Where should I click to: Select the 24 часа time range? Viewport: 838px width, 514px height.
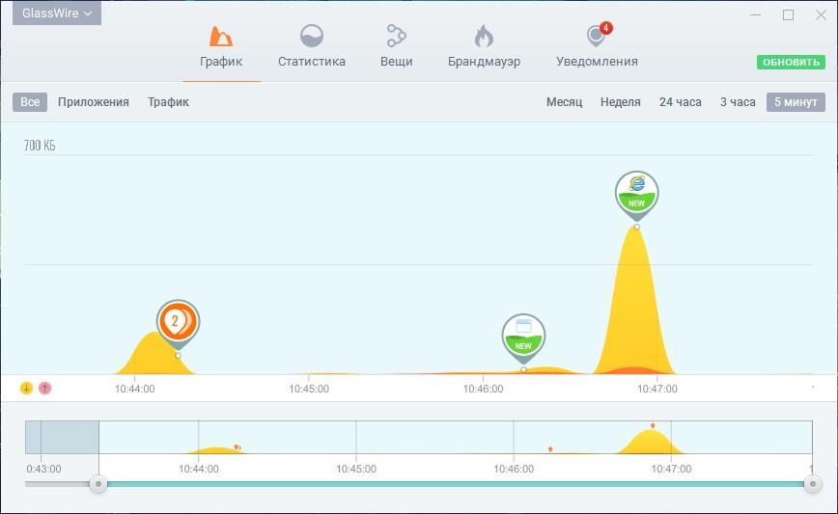pyautogui.click(x=680, y=102)
